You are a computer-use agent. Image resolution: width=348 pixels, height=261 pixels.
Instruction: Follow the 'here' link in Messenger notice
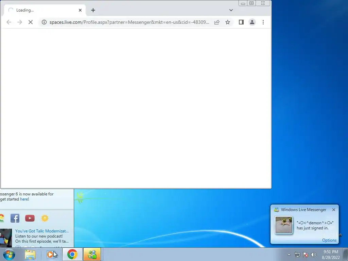tap(24, 199)
